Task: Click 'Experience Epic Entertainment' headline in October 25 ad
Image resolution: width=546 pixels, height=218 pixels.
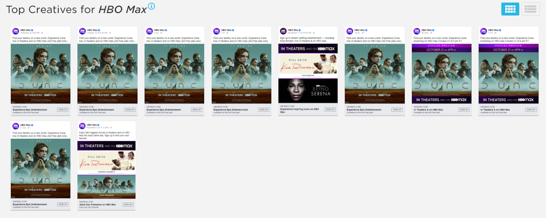Action: (x=97, y=110)
